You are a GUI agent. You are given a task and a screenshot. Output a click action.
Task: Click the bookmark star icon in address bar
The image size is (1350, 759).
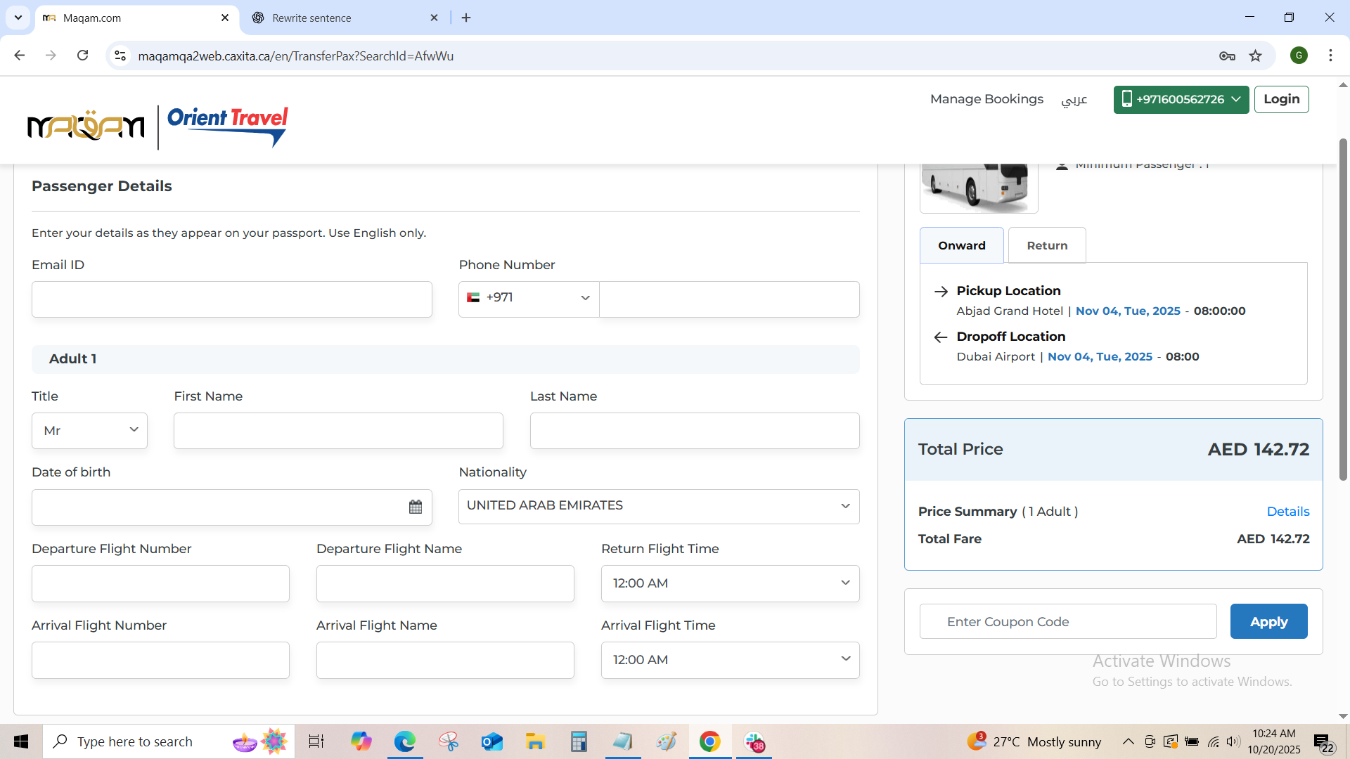click(1256, 56)
